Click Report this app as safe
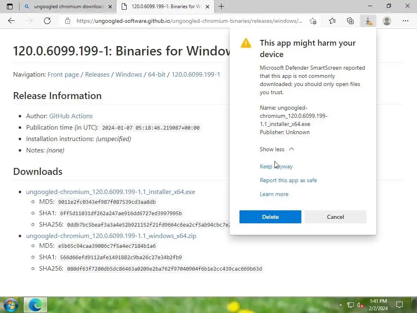The width and height of the screenshot is (417, 313). click(x=288, y=180)
